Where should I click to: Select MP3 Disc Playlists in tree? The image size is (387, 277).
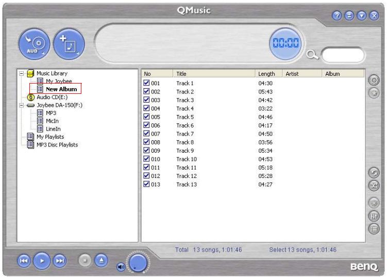(x=57, y=144)
